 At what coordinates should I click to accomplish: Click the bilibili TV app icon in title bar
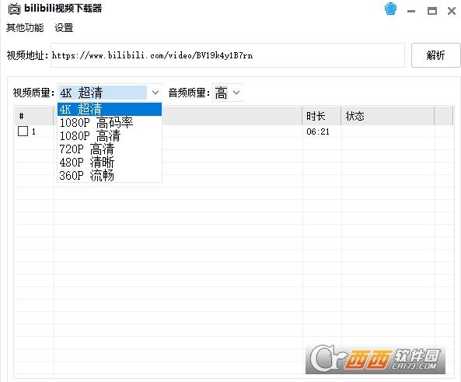click(x=14, y=9)
